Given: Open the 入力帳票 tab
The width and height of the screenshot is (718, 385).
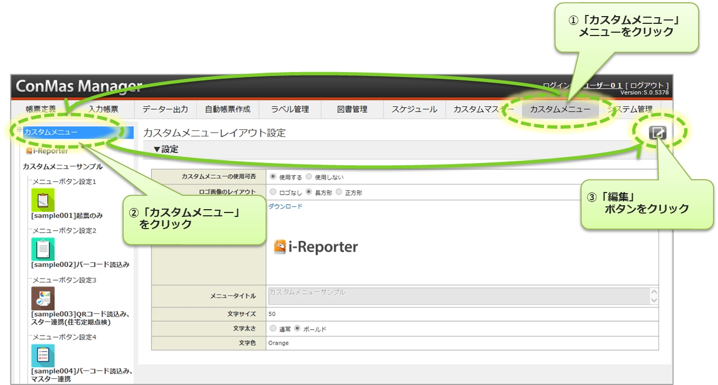Looking at the screenshot, I should click(104, 109).
